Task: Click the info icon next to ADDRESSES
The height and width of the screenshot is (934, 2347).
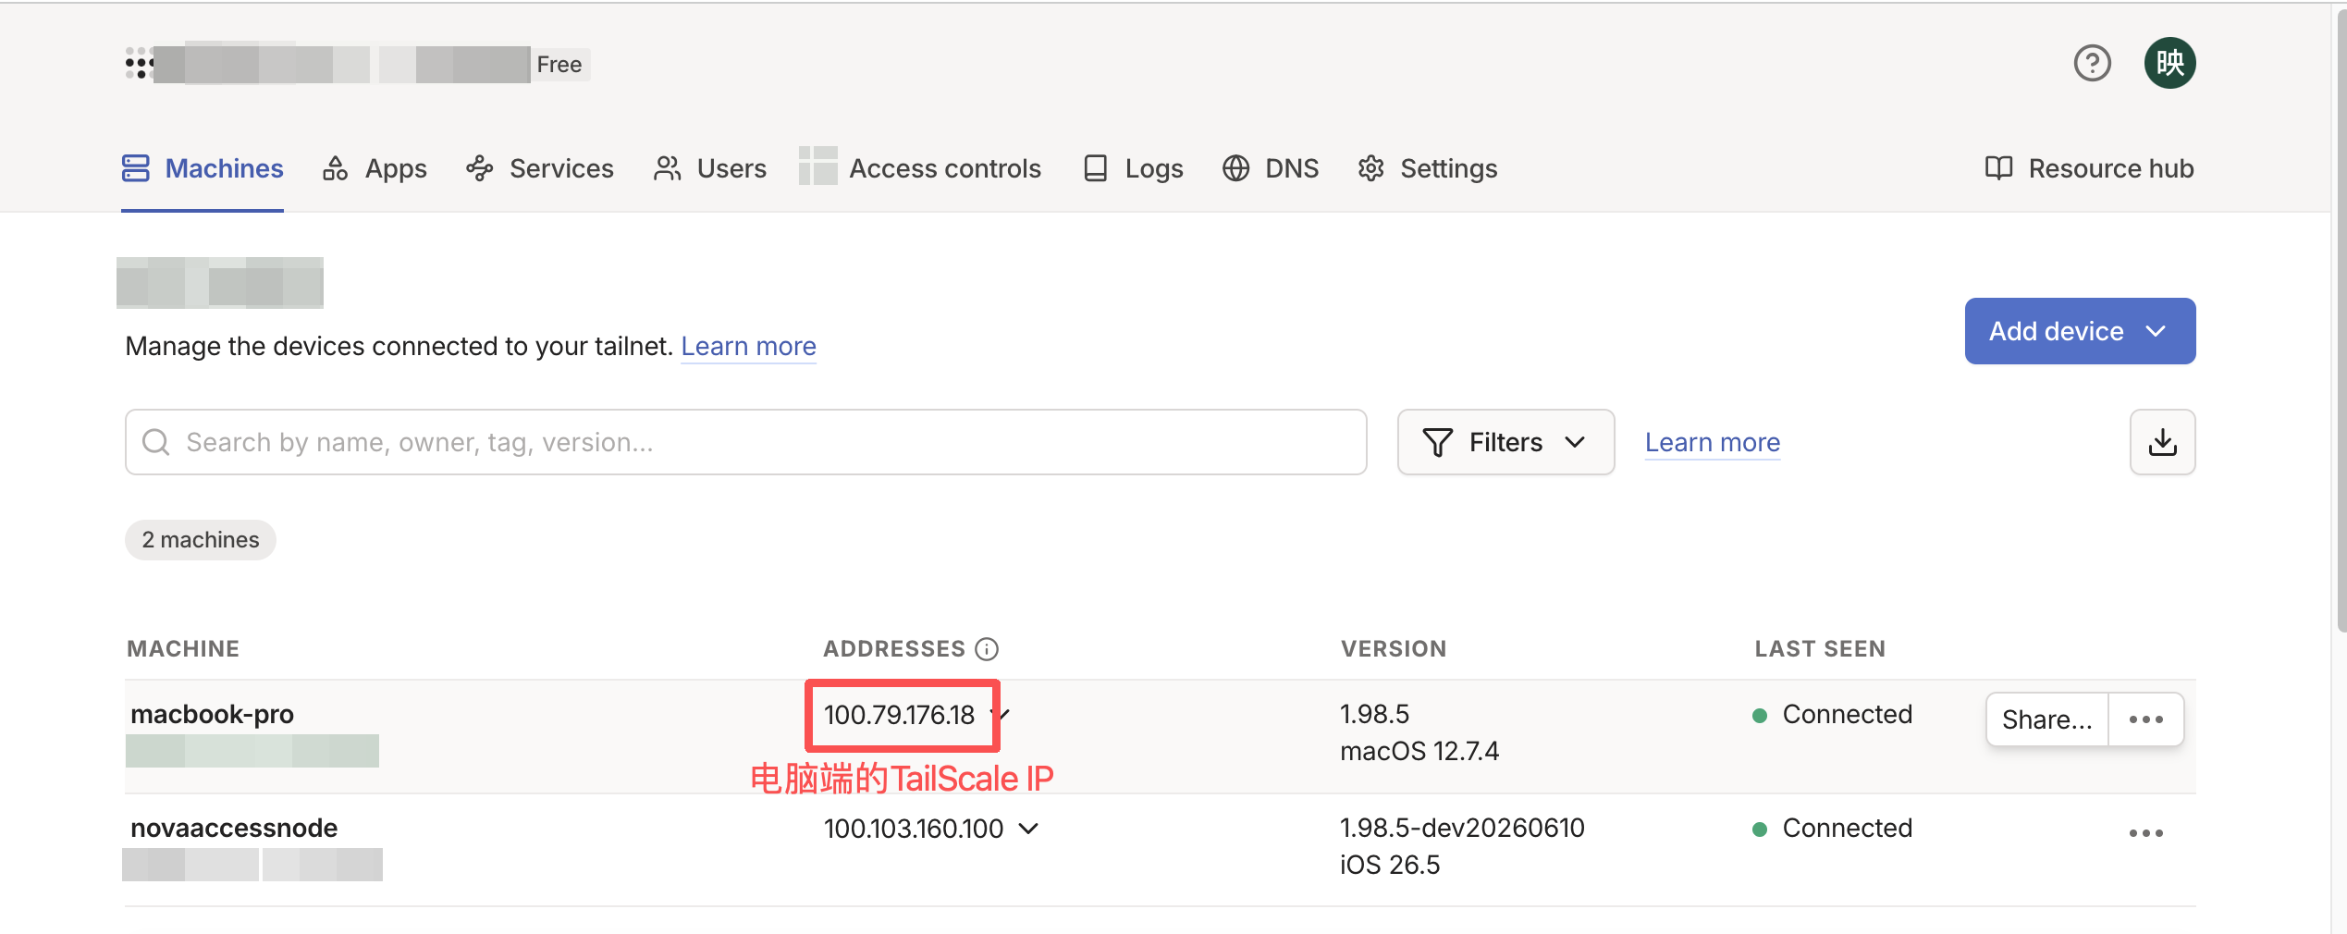Action: tap(987, 649)
